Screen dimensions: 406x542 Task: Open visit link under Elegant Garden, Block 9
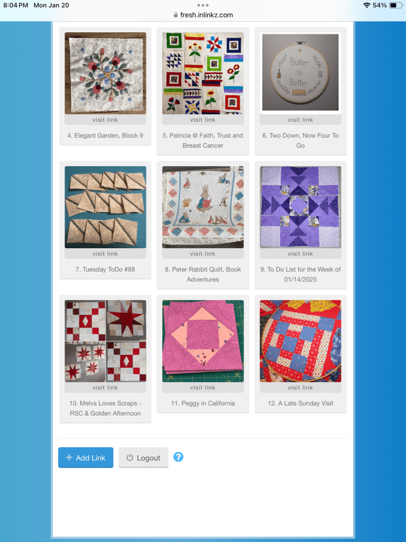click(x=105, y=120)
